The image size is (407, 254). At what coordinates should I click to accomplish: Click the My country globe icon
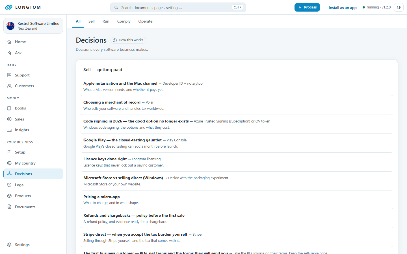click(9, 163)
